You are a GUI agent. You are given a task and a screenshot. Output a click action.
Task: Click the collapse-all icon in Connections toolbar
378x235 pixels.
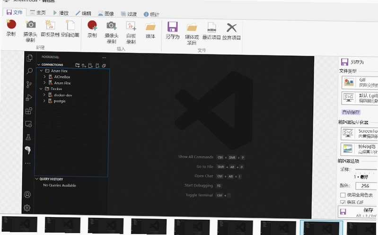[104, 66]
